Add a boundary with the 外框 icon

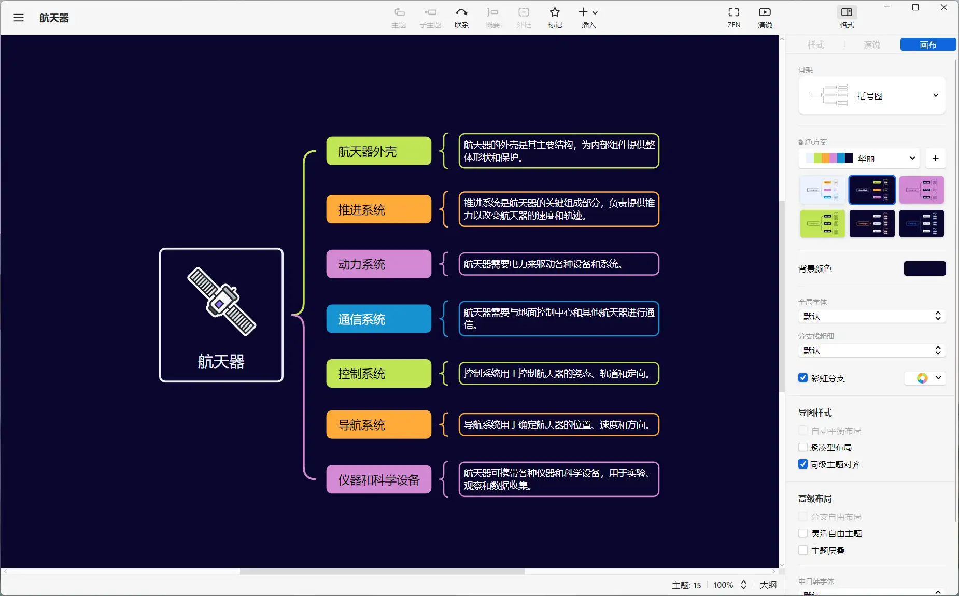tap(523, 17)
